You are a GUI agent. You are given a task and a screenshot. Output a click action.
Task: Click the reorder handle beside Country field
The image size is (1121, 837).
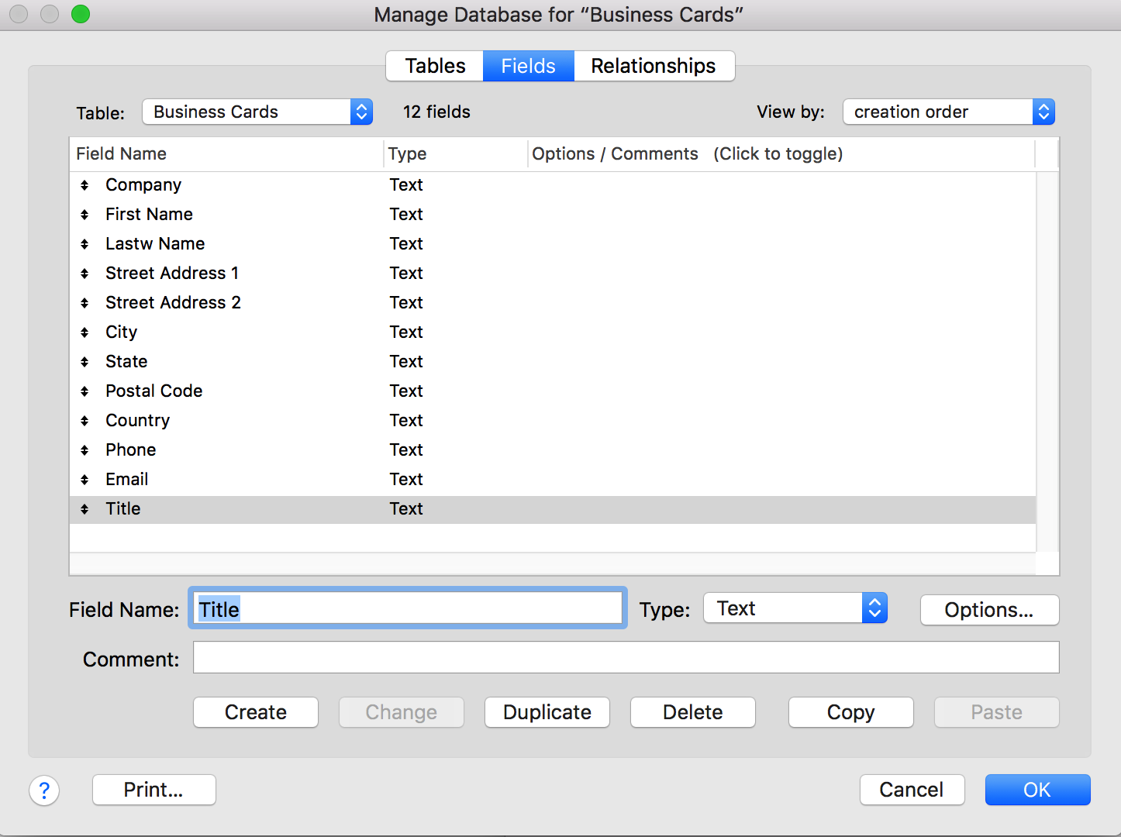tap(85, 421)
